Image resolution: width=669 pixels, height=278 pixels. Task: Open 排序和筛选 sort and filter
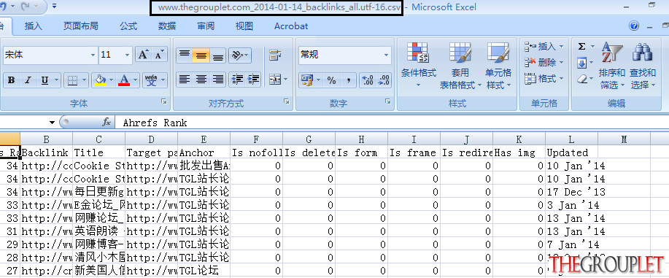point(612,66)
